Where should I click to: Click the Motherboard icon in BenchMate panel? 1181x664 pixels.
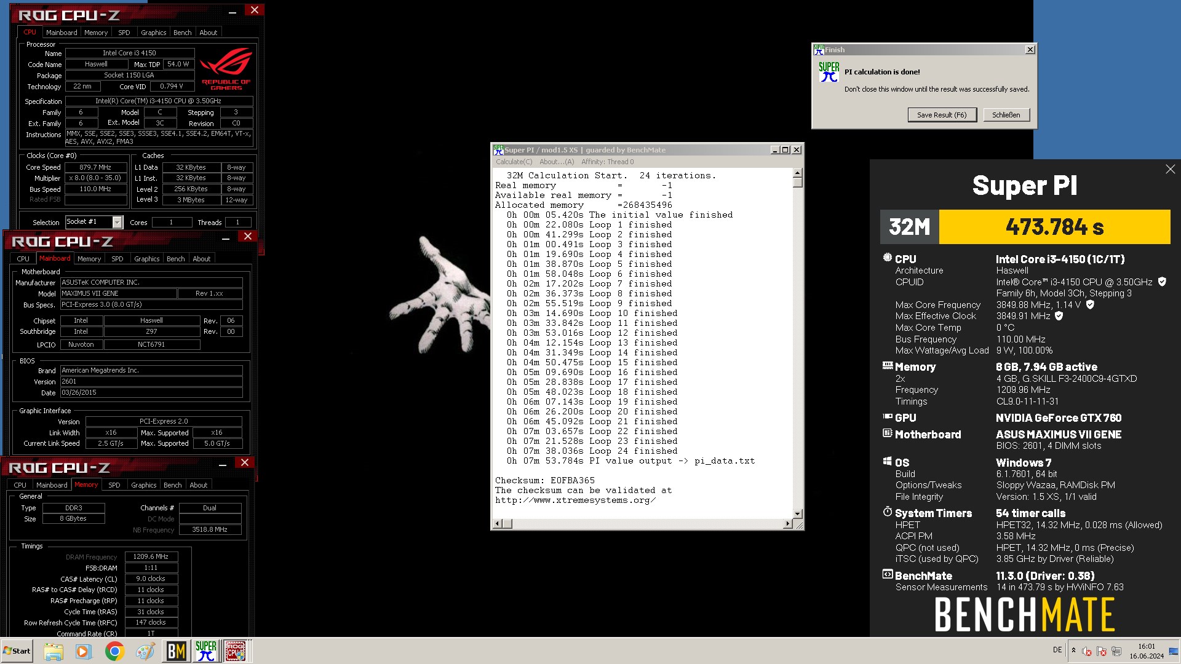point(888,433)
